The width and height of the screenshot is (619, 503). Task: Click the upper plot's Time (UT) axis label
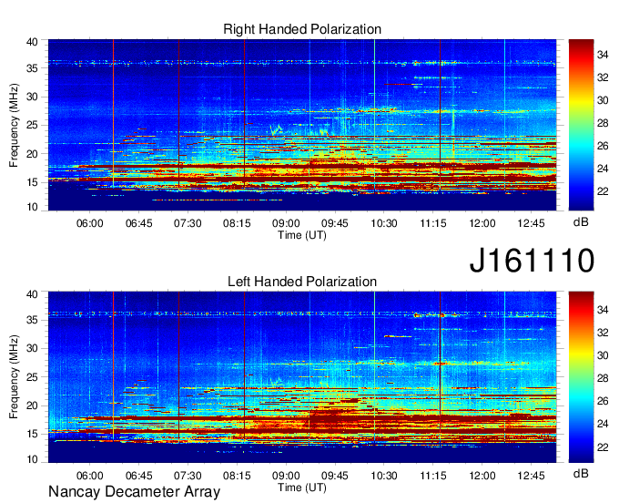tap(302, 235)
